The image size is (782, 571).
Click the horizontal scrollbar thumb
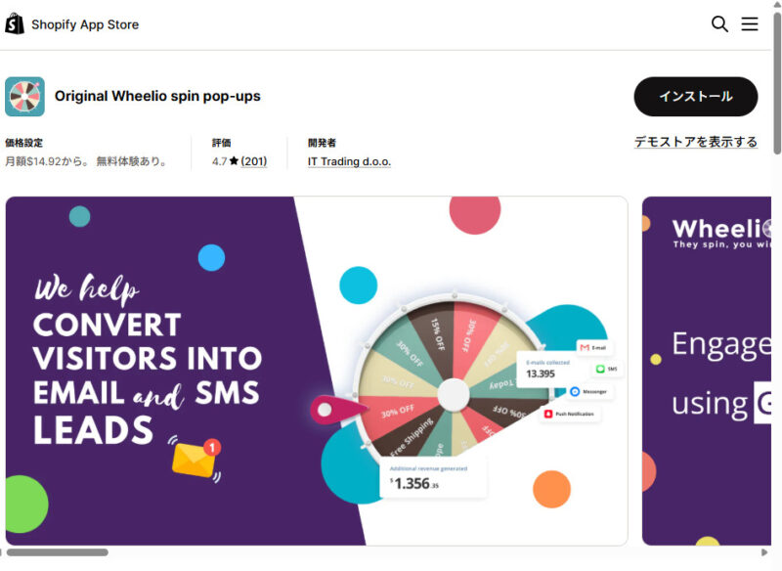click(x=59, y=552)
